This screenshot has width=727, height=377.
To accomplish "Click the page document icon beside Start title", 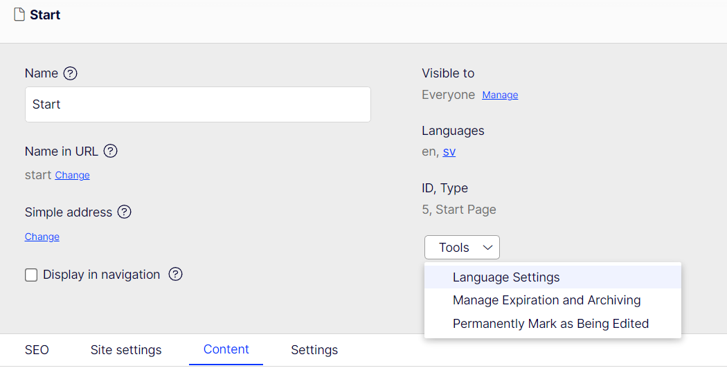I will 19,15.
